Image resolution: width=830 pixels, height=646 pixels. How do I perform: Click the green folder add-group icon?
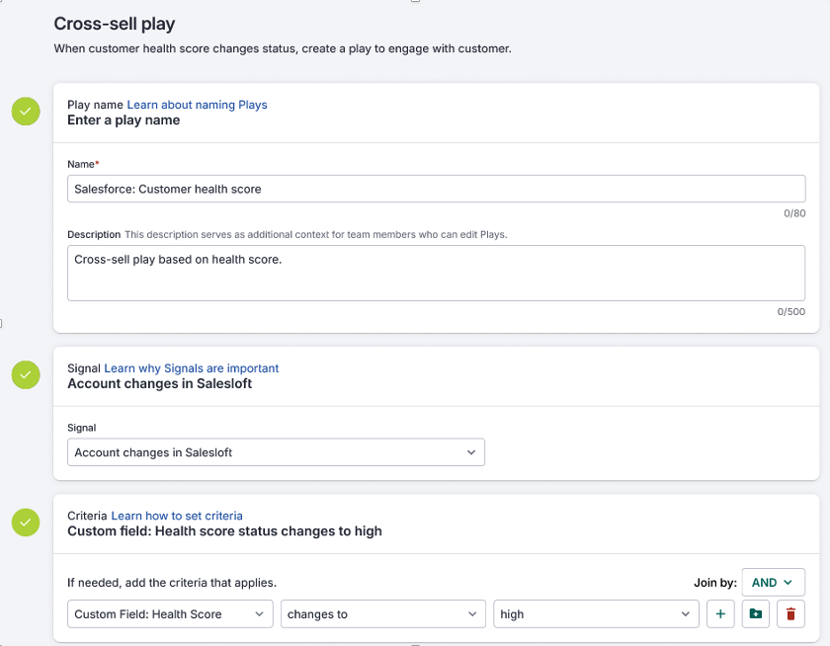(756, 614)
